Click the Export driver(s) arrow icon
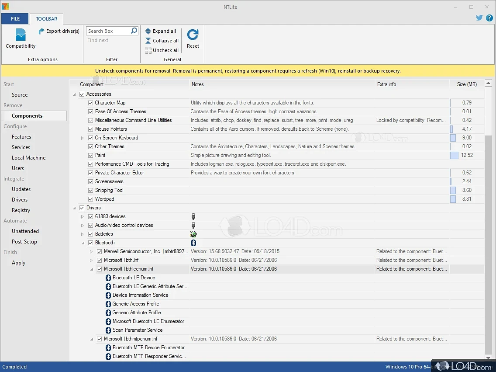 (x=41, y=31)
